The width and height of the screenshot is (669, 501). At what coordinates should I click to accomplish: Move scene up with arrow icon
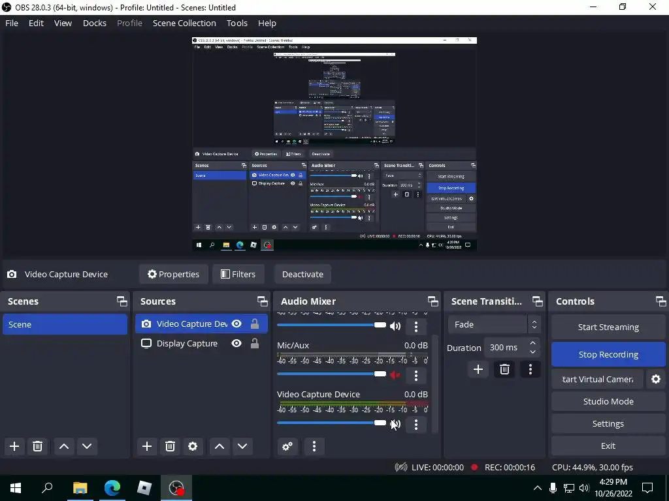point(64,446)
